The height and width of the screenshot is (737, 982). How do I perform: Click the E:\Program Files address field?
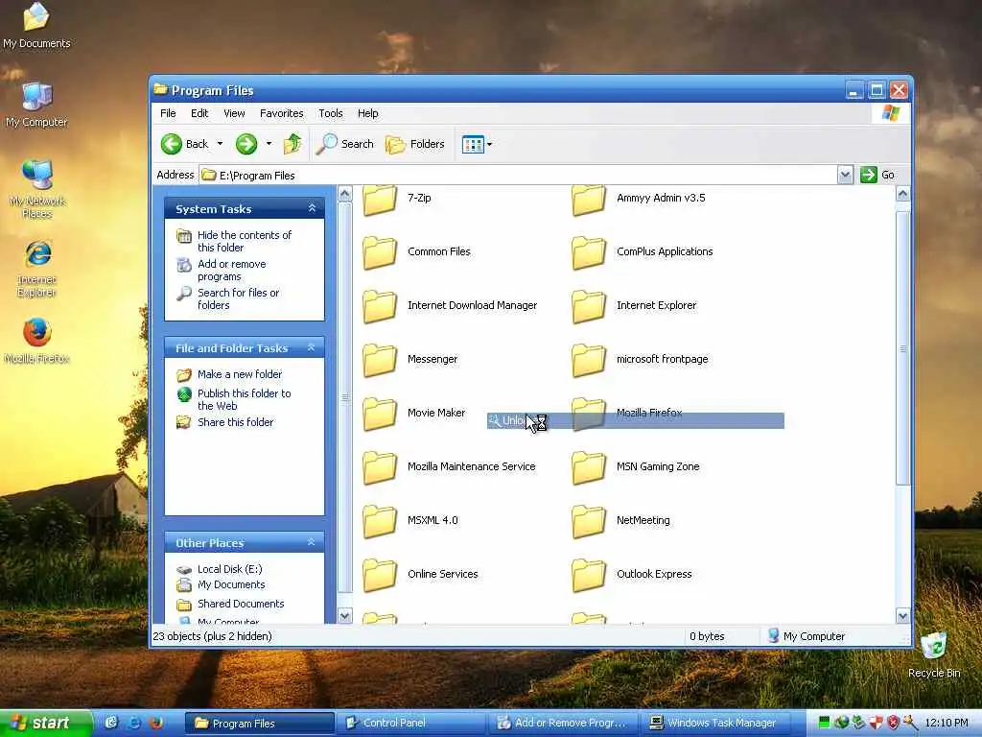coord(519,175)
